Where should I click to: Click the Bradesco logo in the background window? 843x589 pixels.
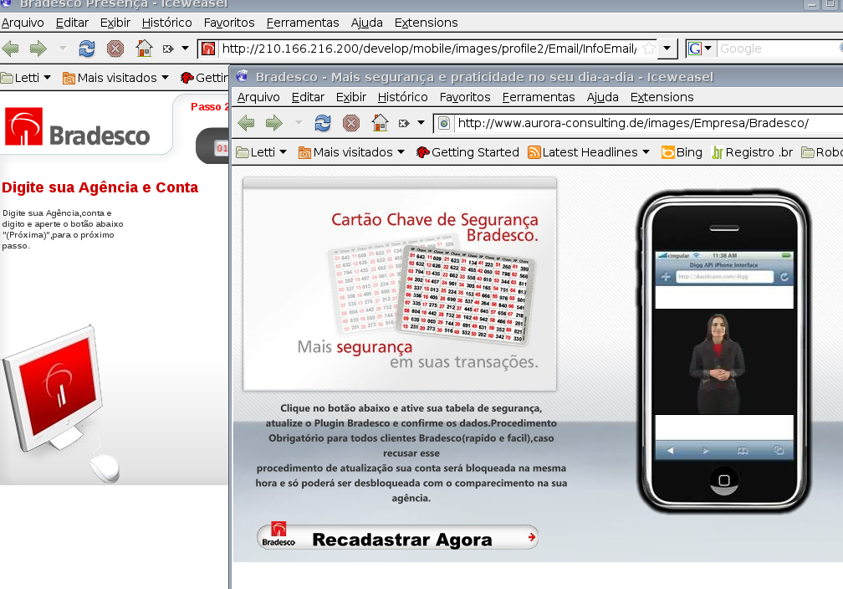[78, 127]
